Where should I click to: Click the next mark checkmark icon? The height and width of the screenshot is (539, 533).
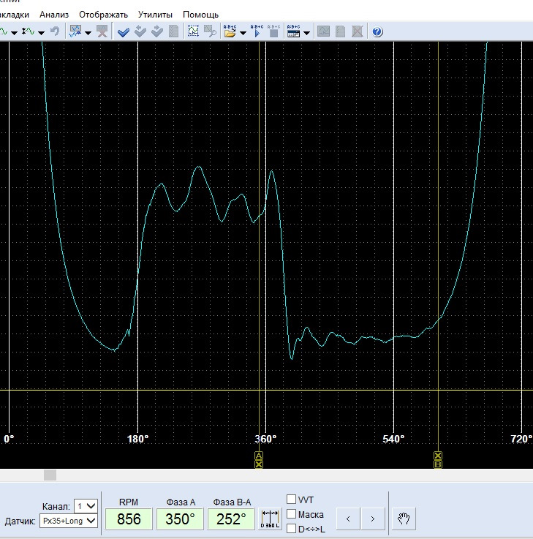[157, 31]
